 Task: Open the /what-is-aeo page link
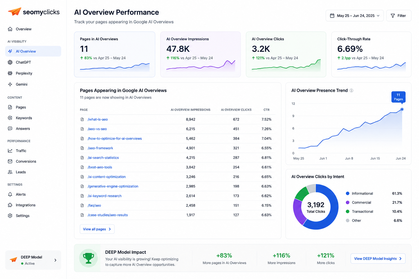click(x=98, y=119)
